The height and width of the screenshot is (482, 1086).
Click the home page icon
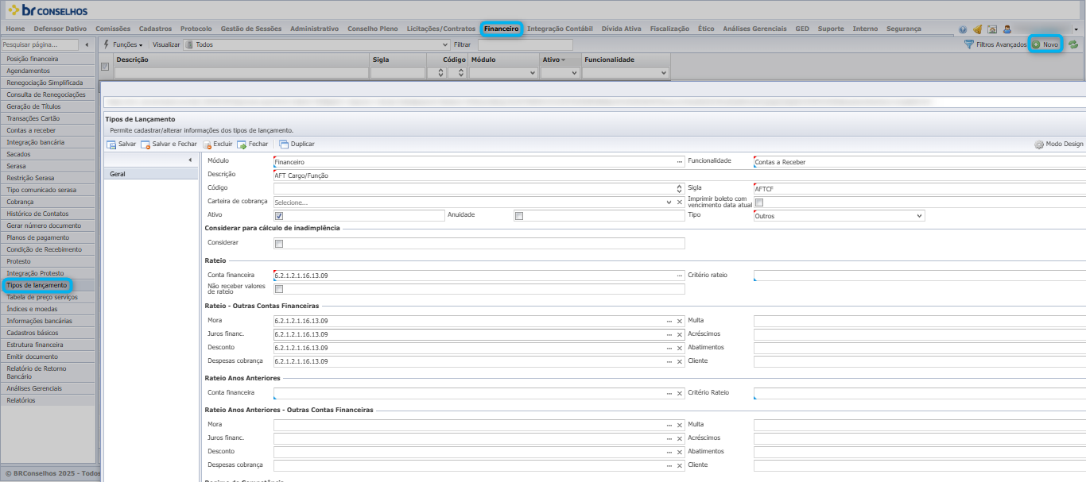992,29
